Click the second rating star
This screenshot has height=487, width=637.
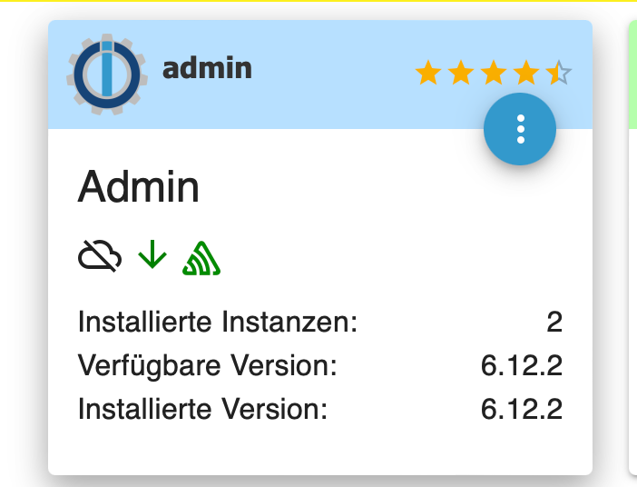point(461,73)
